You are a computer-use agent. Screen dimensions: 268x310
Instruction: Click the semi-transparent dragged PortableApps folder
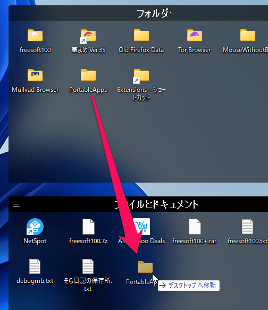[145, 267]
